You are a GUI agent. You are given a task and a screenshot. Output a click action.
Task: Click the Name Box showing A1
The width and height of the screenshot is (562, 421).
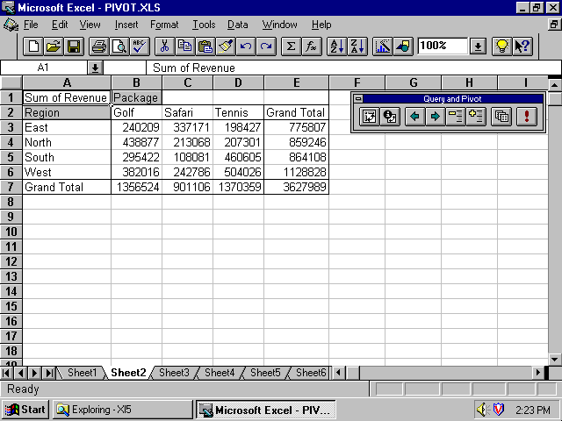(44, 68)
